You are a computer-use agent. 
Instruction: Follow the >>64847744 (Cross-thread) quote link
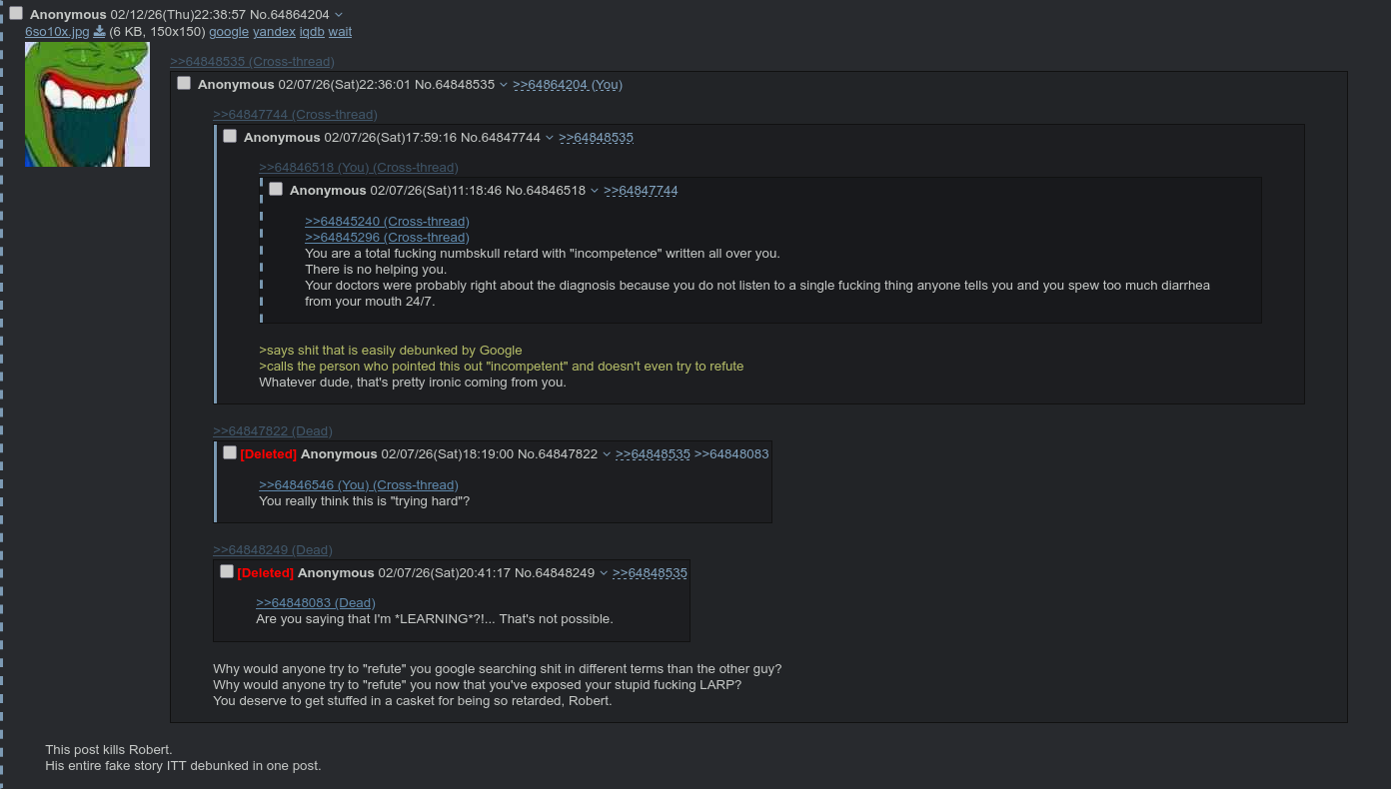295,115
